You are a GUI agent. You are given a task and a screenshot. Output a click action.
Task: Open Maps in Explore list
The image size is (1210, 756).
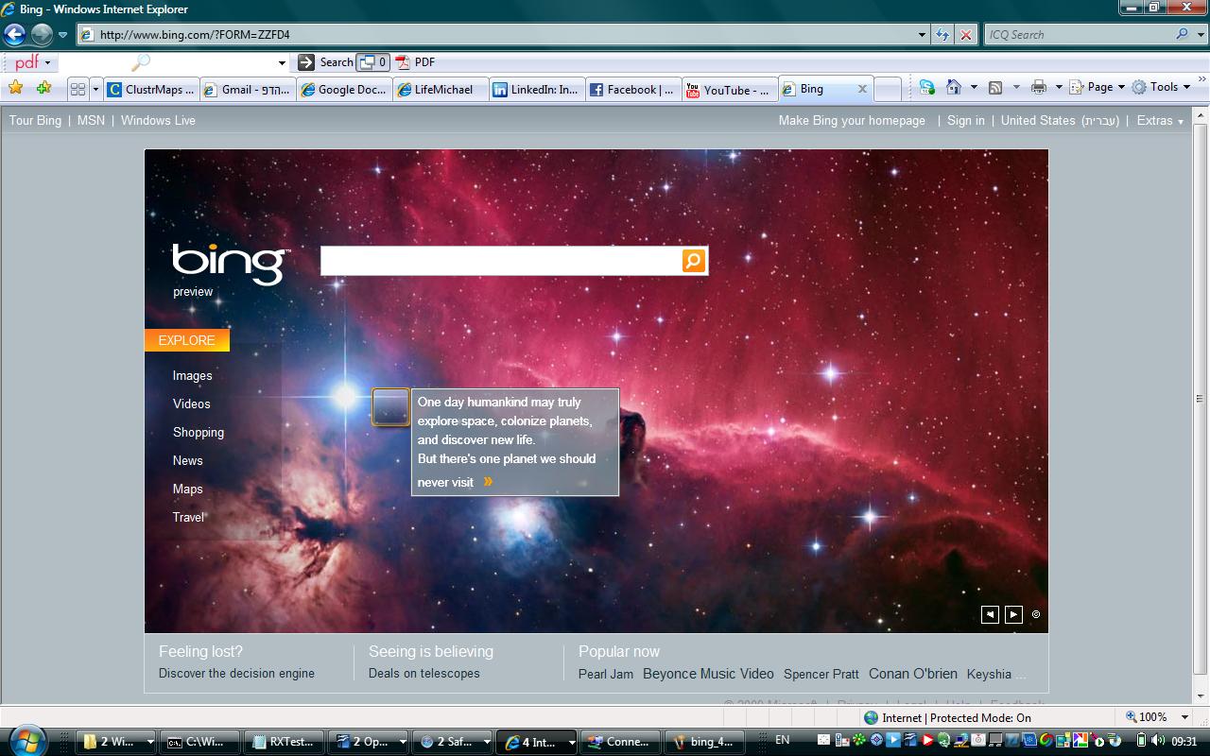(x=187, y=489)
